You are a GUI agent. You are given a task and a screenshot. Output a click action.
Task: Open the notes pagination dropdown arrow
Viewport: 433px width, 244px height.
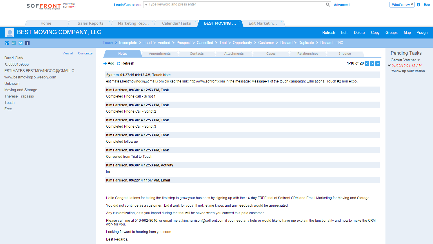tap(378, 63)
